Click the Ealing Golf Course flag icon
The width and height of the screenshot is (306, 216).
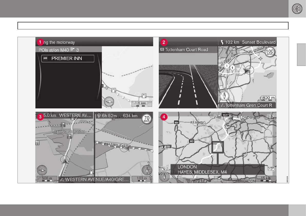point(69,136)
